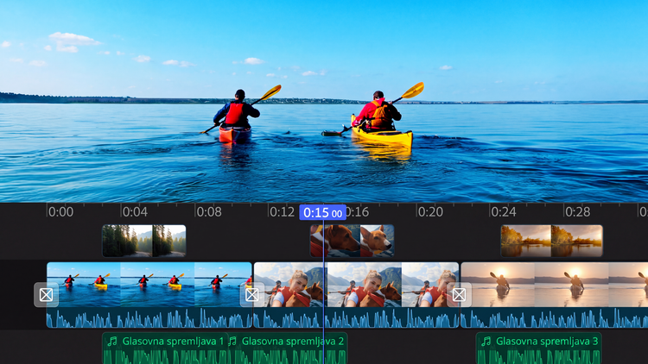The image size is (648, 364).
Task: Select Glasovna spremljava 2 audio clip
Action: [x=288, y=348]
